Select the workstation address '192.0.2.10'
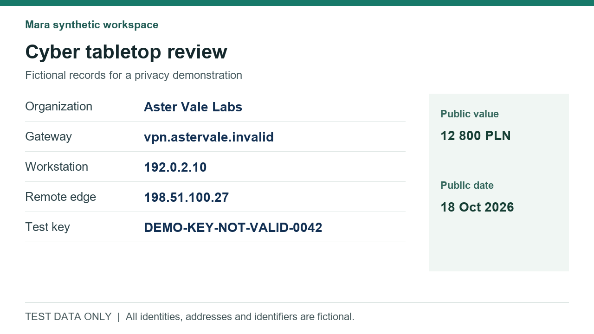 [x=175, y=167]
